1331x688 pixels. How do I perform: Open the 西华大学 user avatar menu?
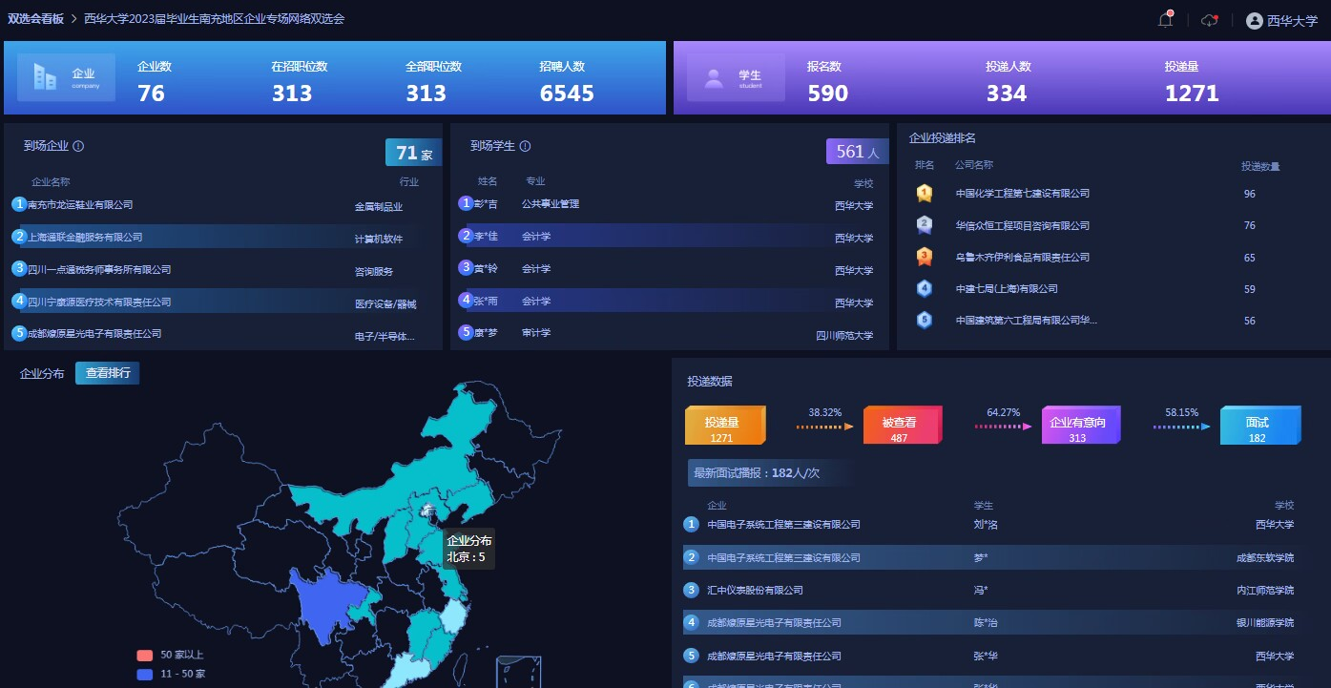(1255, 21)
